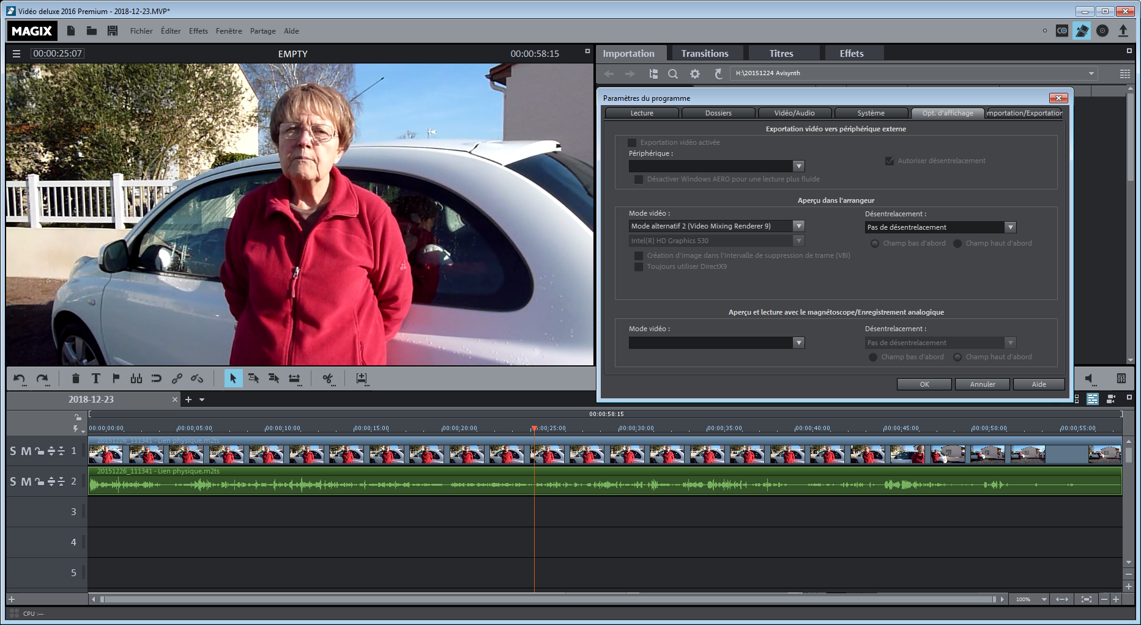Mute track 2 with M button
Viewport: 1141px width, 625px height.
(x=26, y=482)
